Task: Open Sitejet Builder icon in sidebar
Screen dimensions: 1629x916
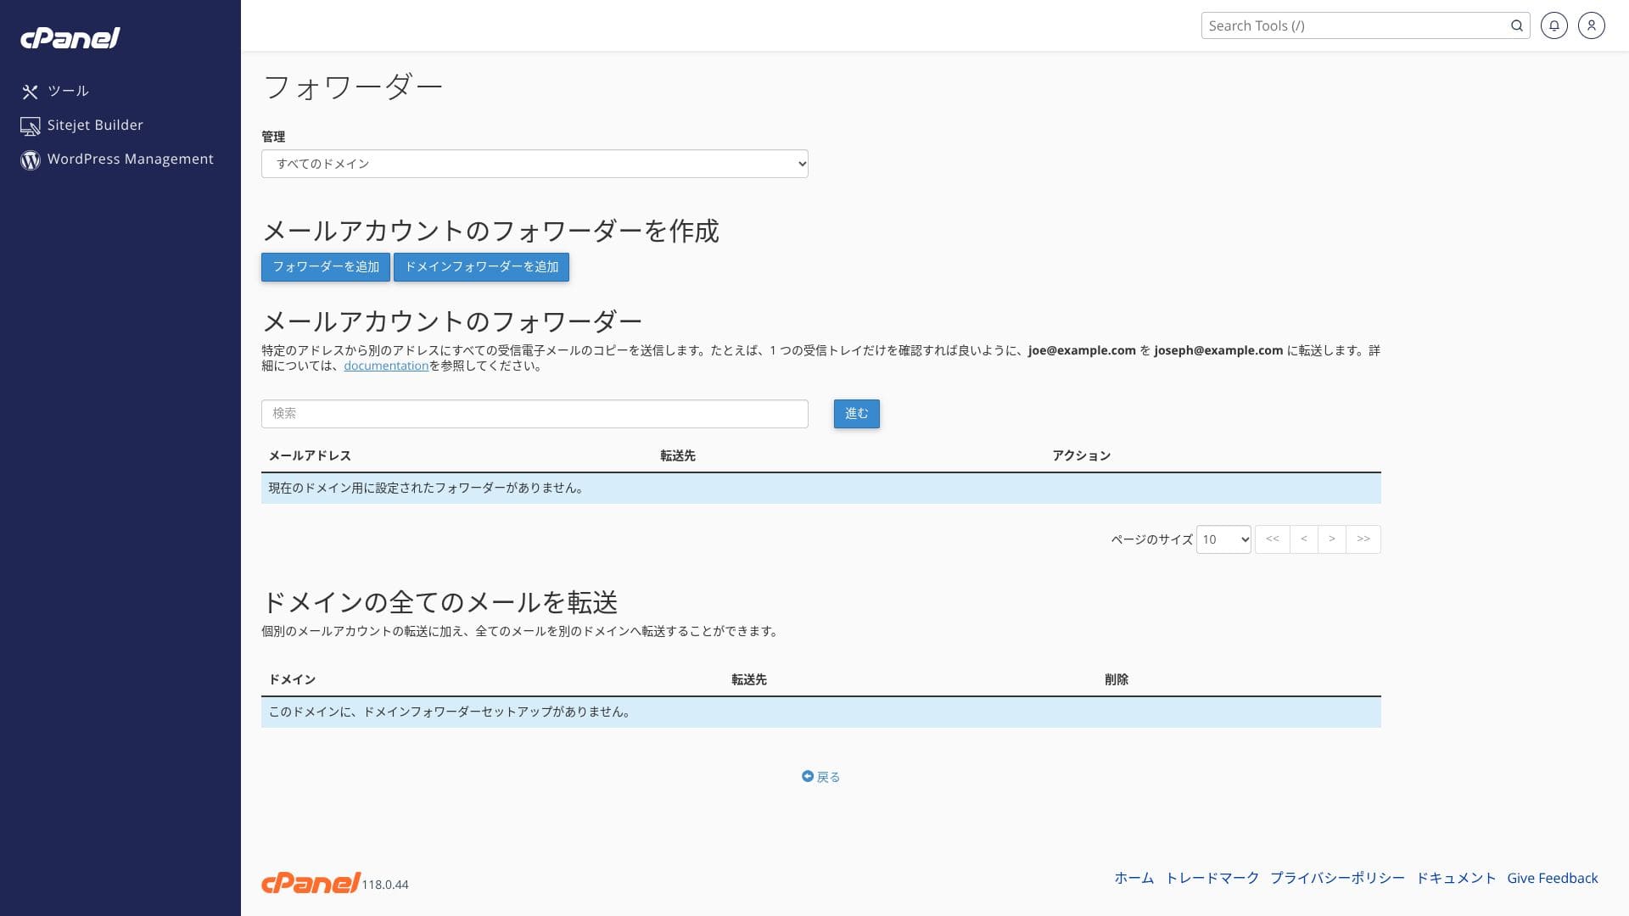Action: [31, 126]
